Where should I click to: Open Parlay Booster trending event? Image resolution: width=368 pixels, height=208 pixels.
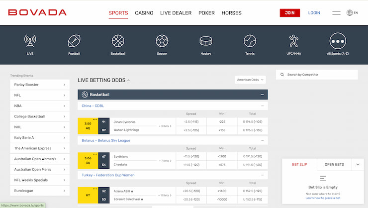coord(40,85)
